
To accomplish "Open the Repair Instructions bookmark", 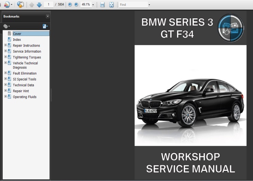I will (x=26, y=46).
